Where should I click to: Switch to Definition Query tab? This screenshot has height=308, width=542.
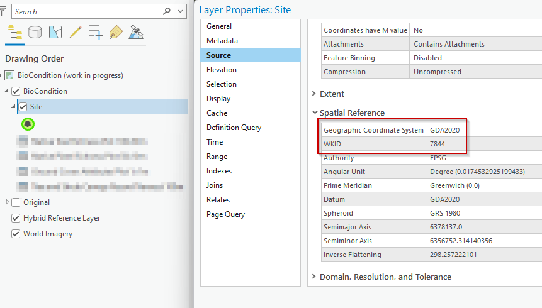[234, 128]
